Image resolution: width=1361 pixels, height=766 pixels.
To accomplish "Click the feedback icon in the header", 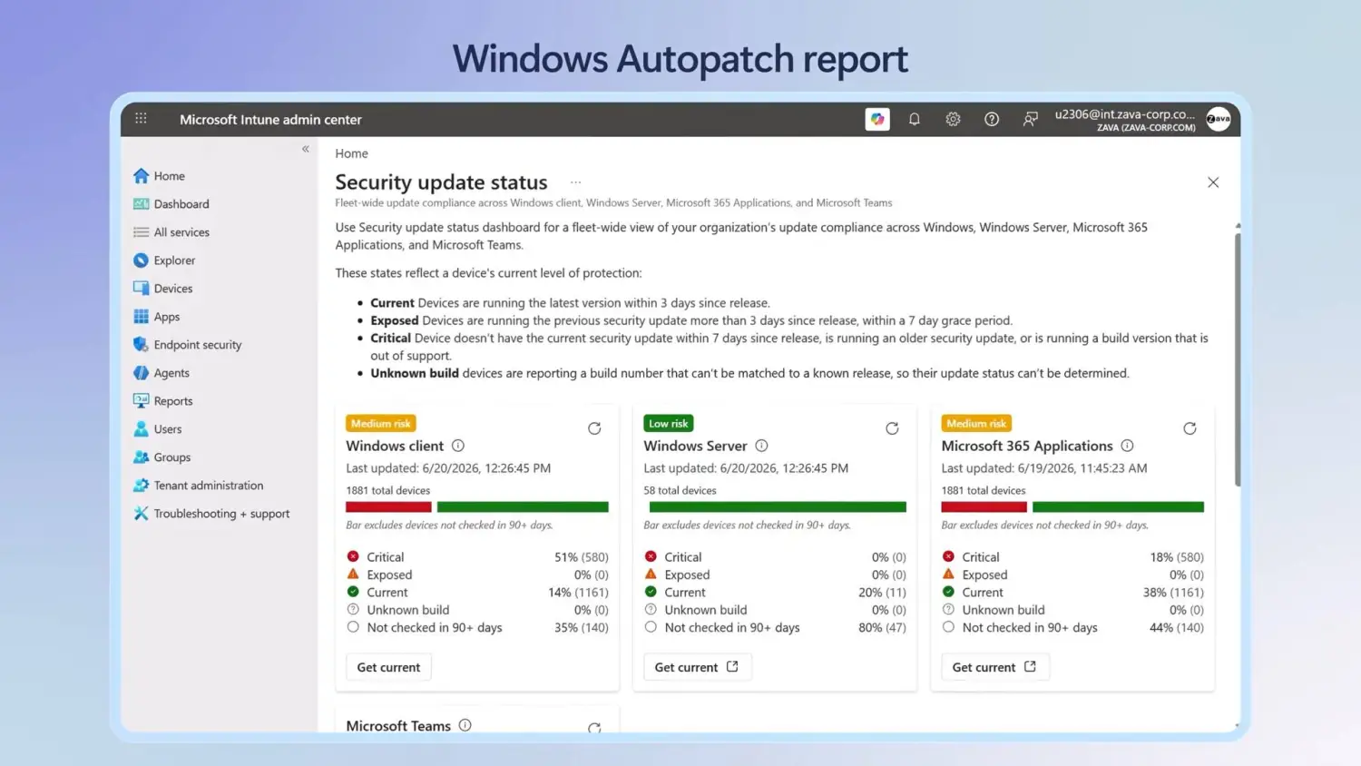I will (x=1030, y=119).
